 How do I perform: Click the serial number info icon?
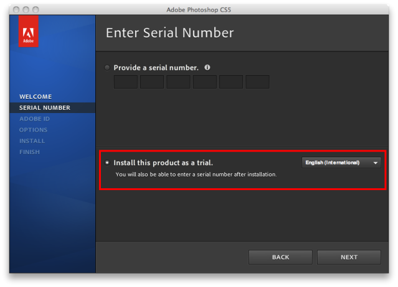pyautogui.click(x=207, y=68)
